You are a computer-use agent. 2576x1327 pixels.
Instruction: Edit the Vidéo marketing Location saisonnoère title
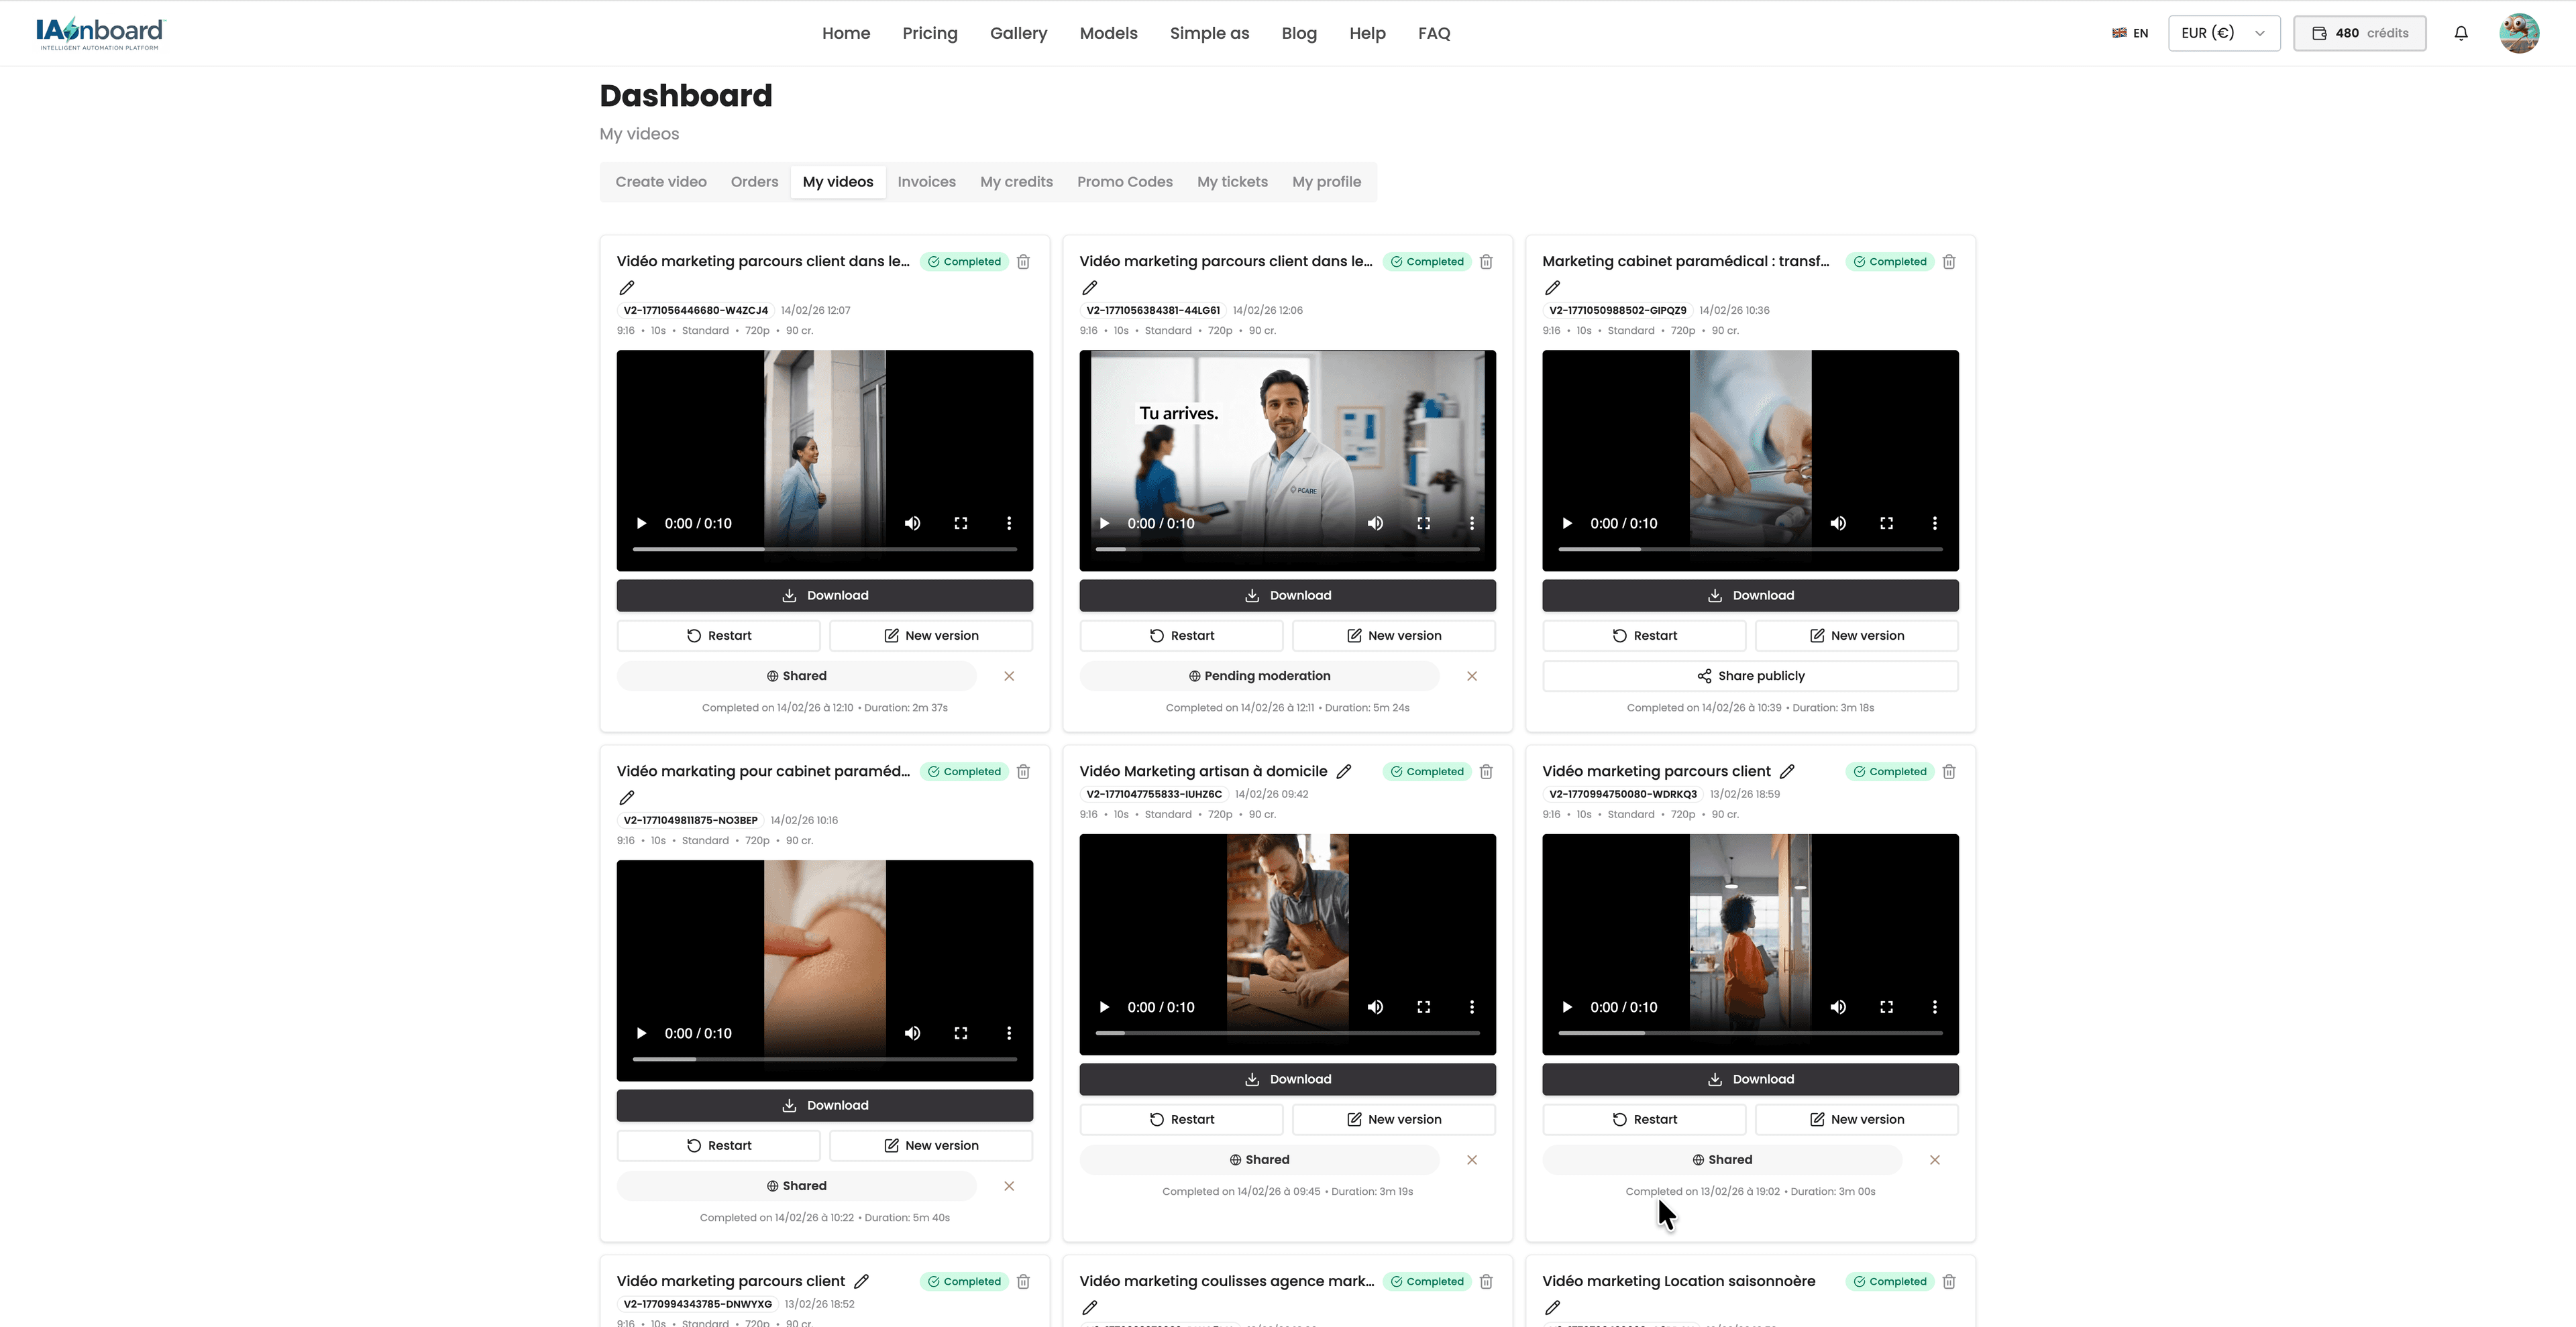1553,1308
